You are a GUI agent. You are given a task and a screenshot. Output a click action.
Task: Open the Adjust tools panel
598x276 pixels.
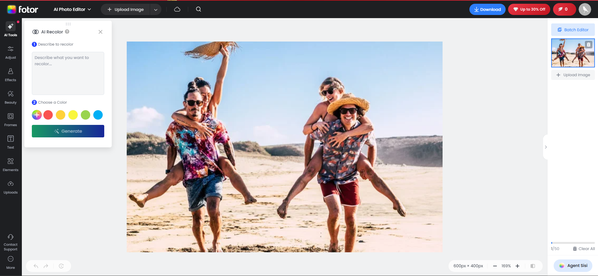[11, 52]
